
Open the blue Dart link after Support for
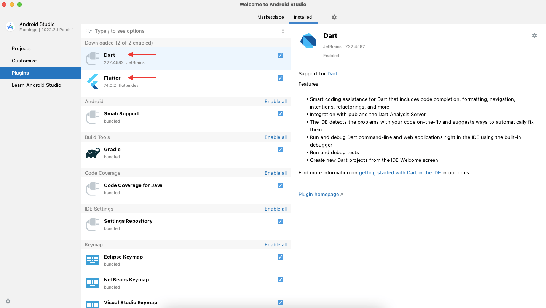[x=332, y=73]
